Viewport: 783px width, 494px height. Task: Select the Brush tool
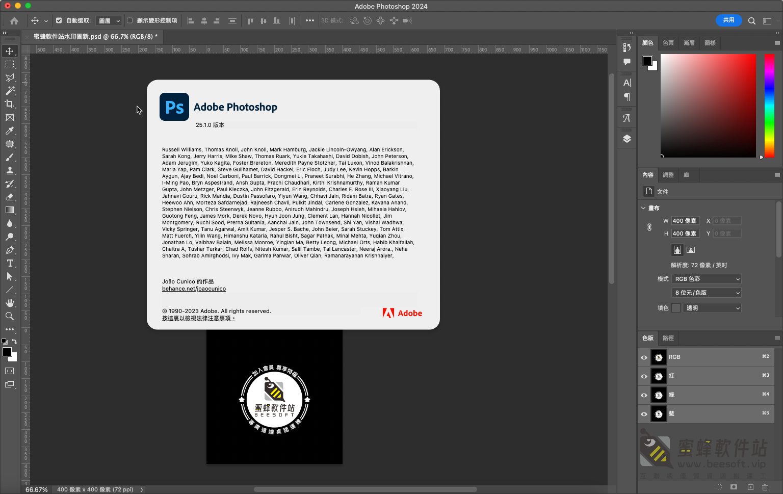(10, 157)
